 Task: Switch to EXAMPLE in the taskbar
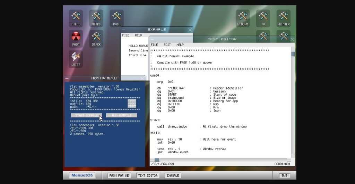pos(173,175)
